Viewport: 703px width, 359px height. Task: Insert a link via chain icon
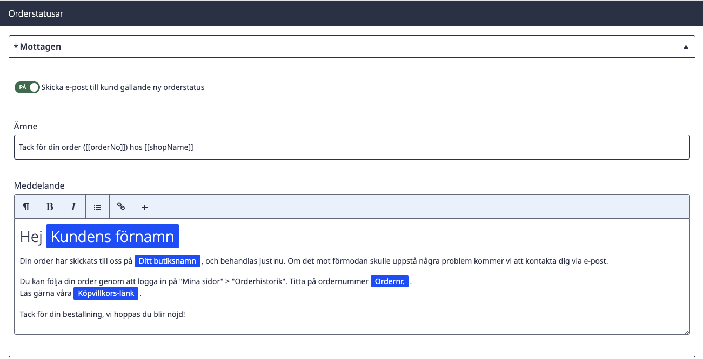coord(121,206)
